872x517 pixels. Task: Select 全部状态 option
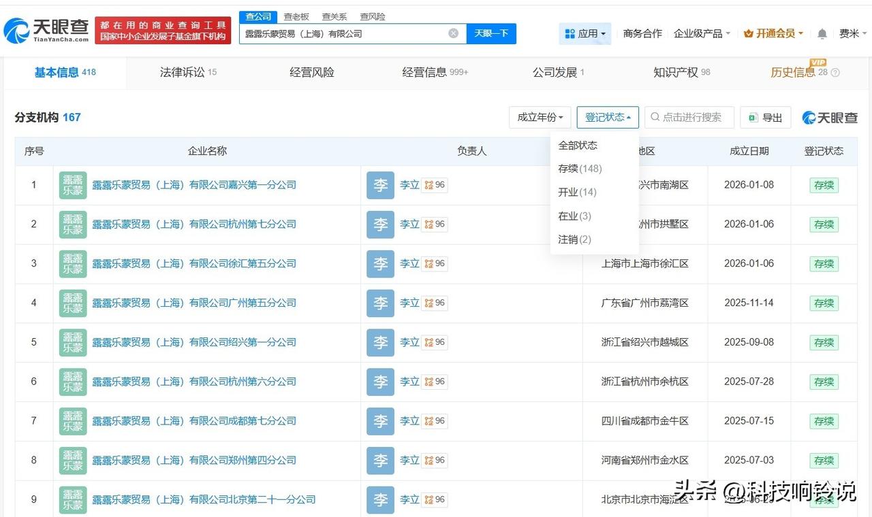pos(578,145)
